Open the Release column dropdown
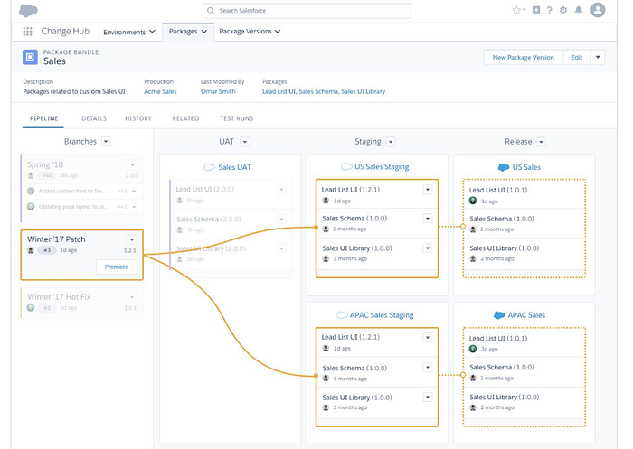The image size is (633, 449). (543, 142)
